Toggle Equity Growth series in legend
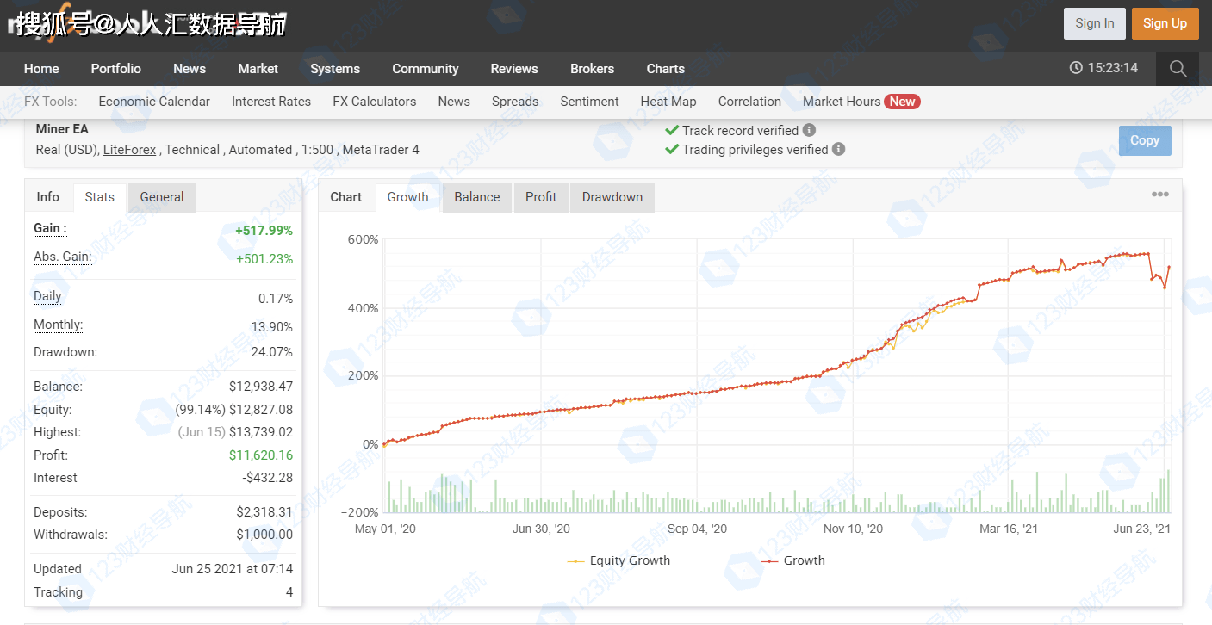This screenshot has height=625, width=1212. (x=618, y=560)
